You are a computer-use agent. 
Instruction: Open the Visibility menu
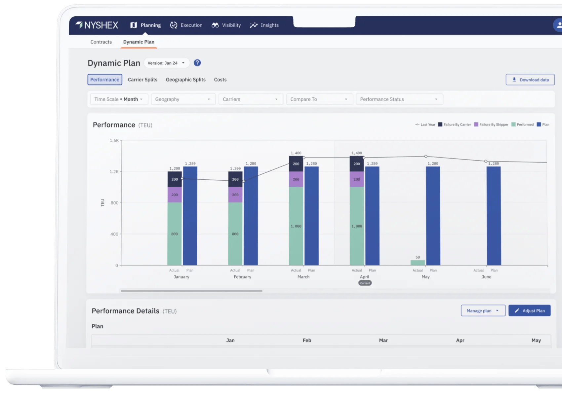point(226,25)
